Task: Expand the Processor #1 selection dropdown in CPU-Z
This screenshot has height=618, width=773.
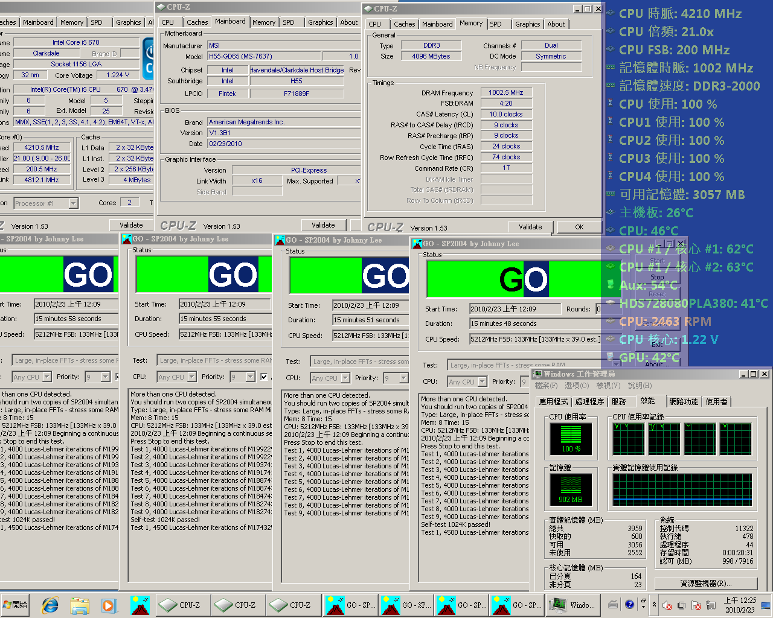Action: (x=73, y=203)
